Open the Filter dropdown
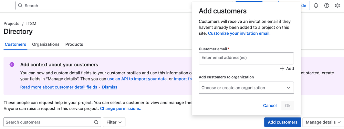 [114, 122]
